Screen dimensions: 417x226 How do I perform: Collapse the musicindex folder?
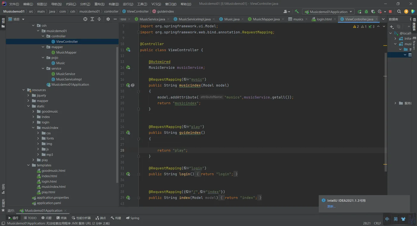[33, 128]
